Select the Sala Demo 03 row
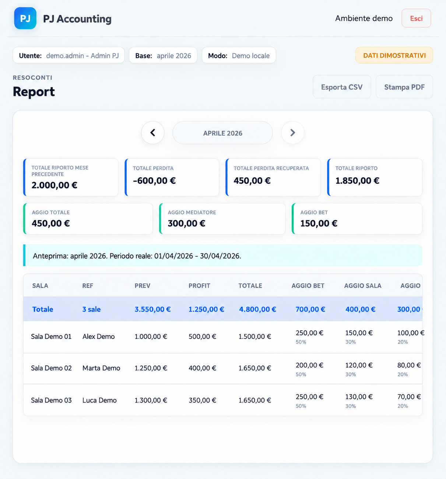The height and width of the screenshot is (479, 446). (222, 400)
